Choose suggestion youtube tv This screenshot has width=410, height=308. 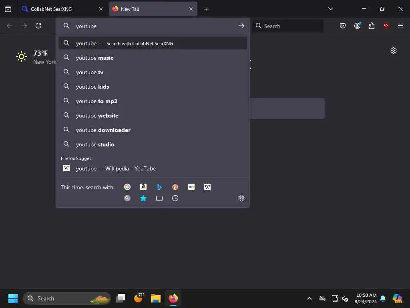point(153,72)
